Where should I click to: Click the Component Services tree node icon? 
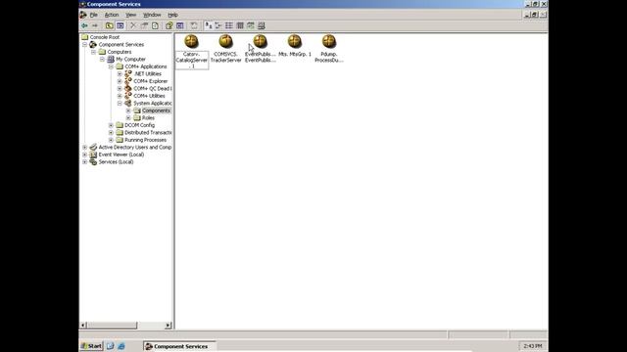click(93, 44)
